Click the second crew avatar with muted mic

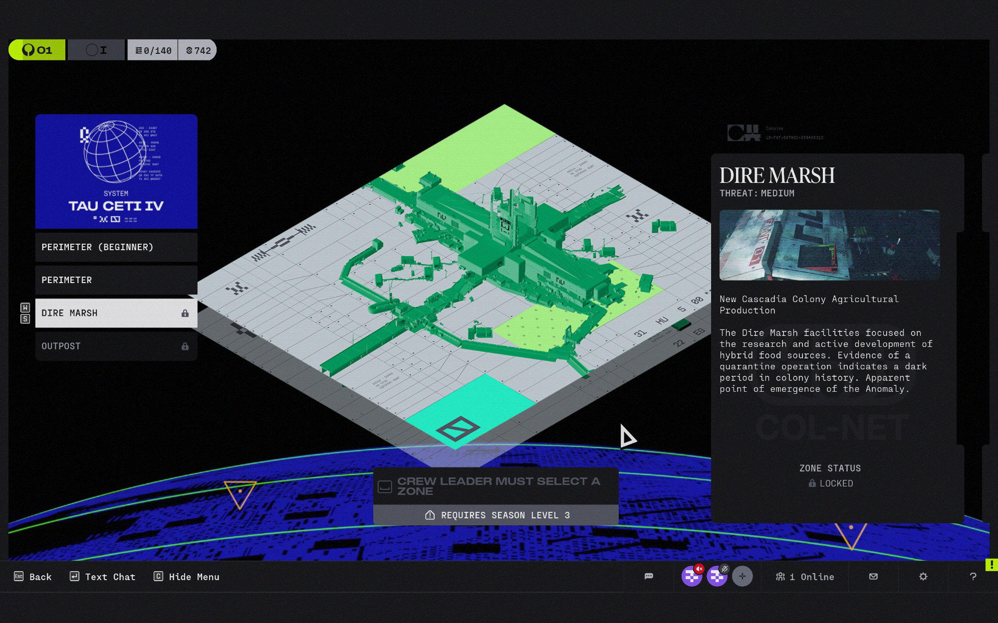coord(716,577)
